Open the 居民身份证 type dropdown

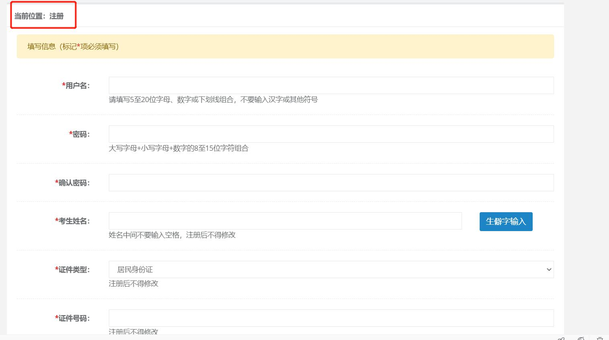[331, 269]
